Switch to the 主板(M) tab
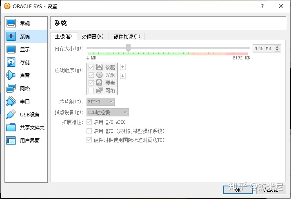Image resolution: width=291 pixels, height=199 pixels. pos(64,36)
